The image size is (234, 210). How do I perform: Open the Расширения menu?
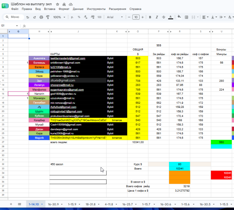pyautogui.click(x=117, y=9)
